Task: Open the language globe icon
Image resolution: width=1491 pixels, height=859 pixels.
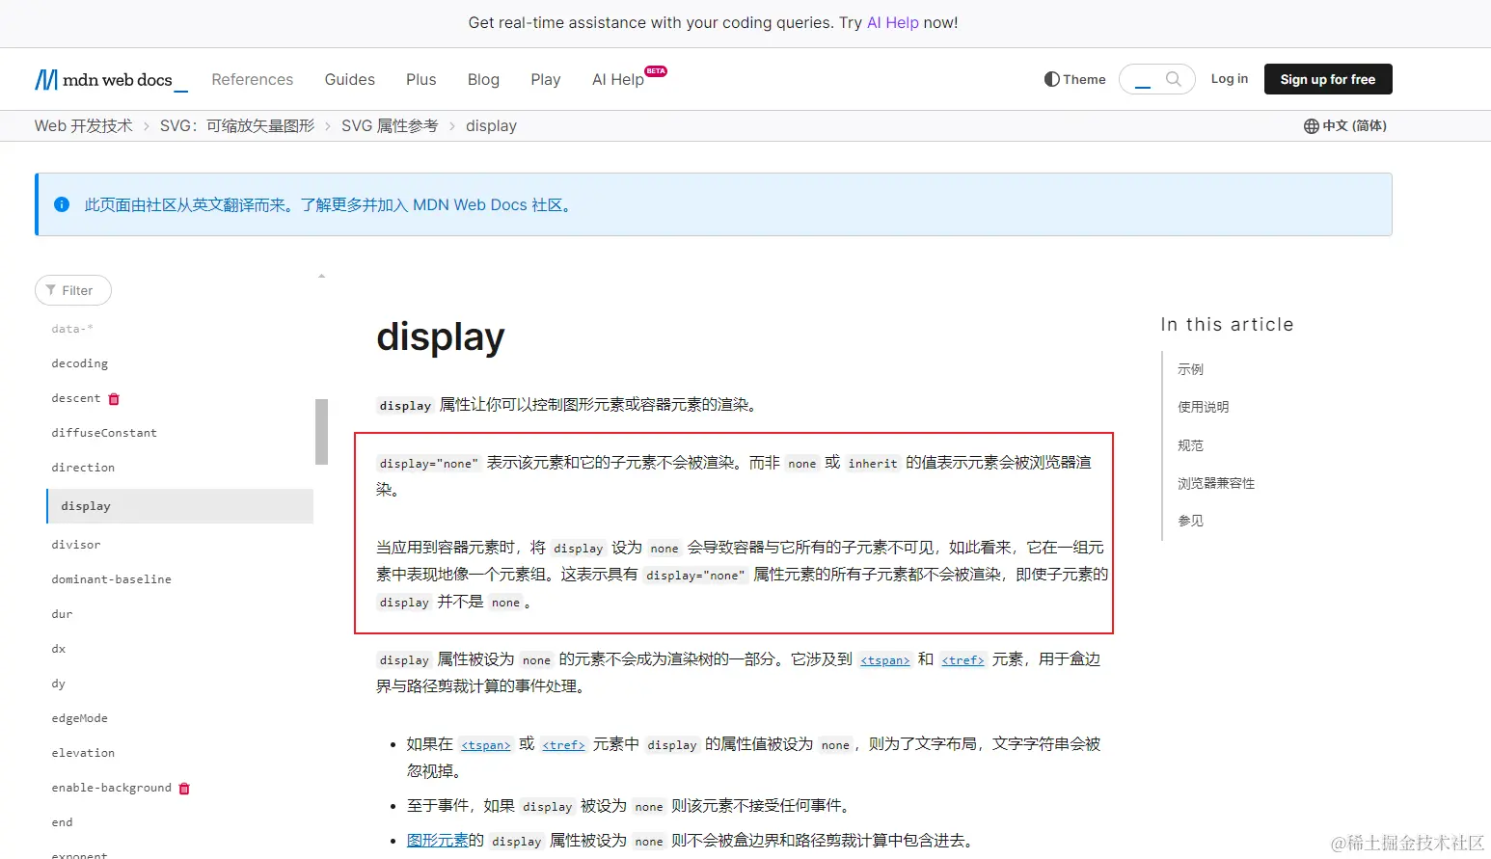Action: point(1312,125)
